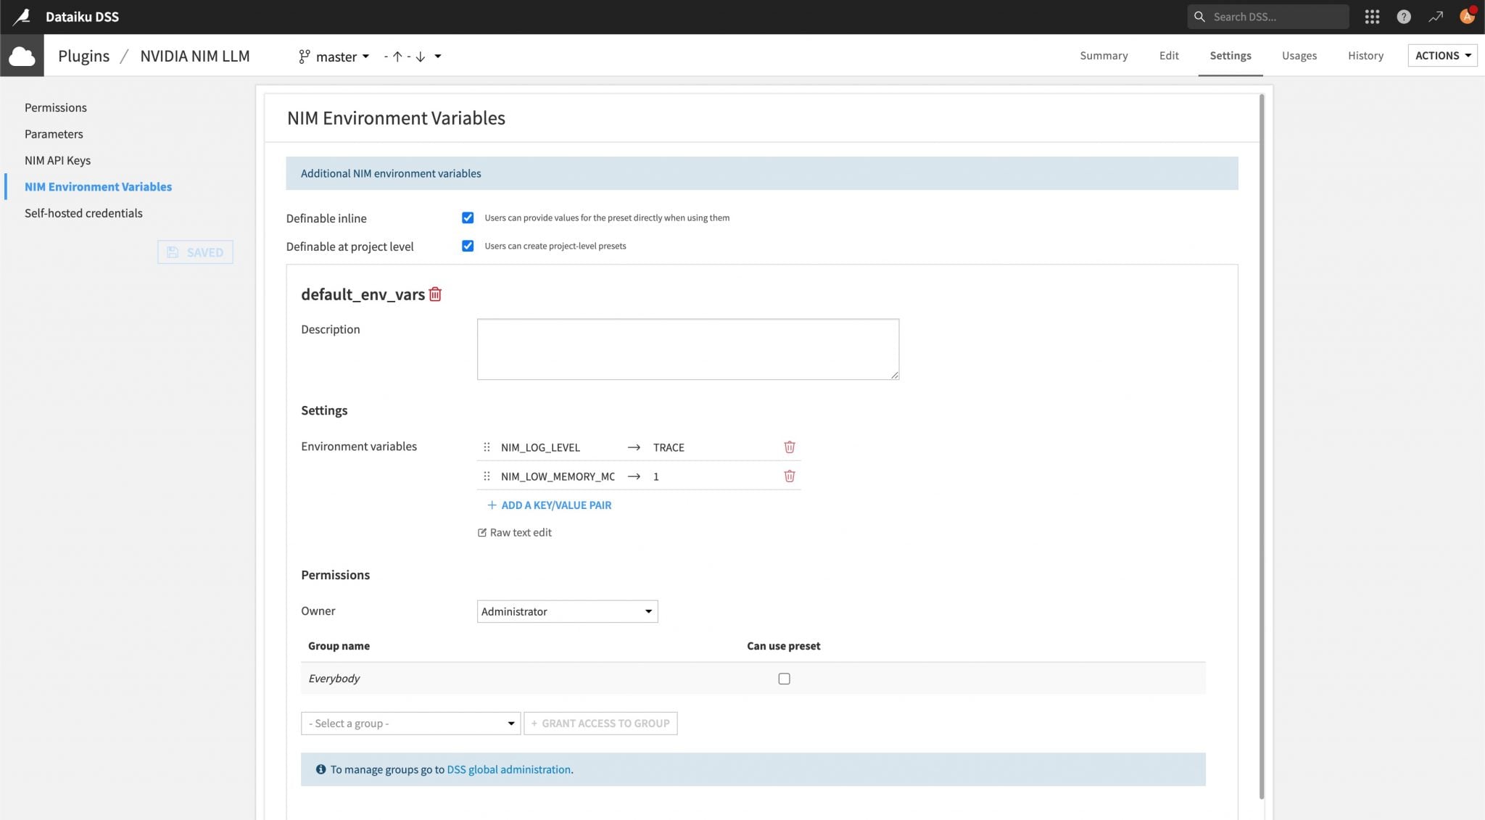Delete the default_env_vars preset

pyautogui.click(x=435, y=294)
